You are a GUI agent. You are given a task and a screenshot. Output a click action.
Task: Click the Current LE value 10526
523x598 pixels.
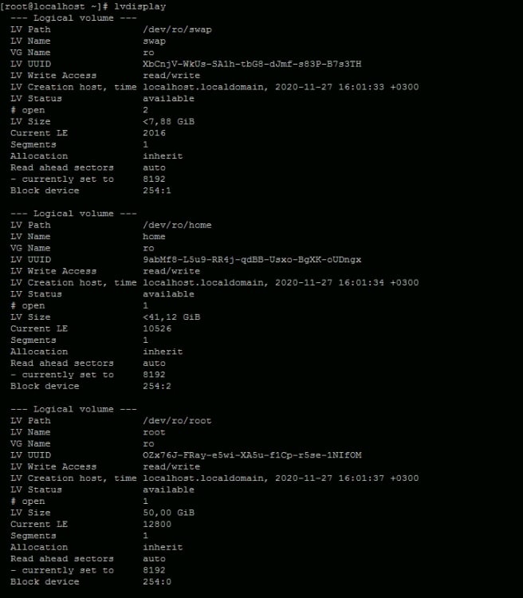pos(157,329)
